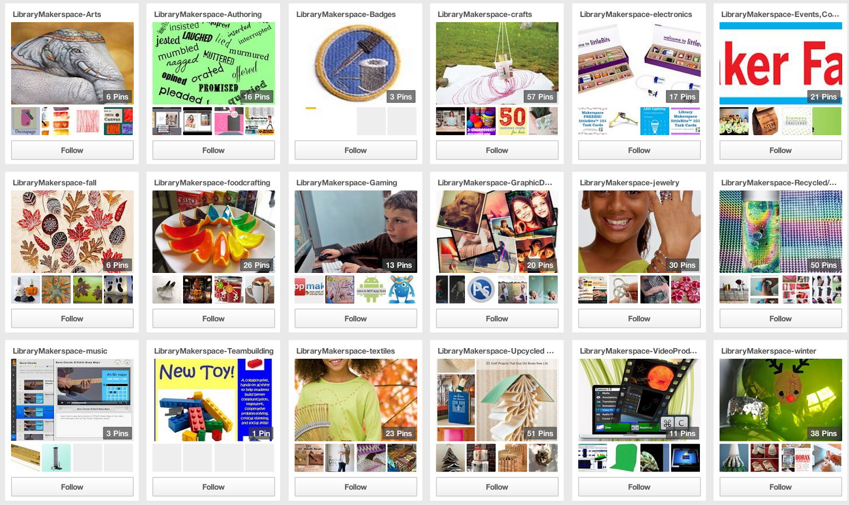The image size is (849, 505).
Task: Follow the LibraryMakerspace-Arts board
Action: pos(72,150)
